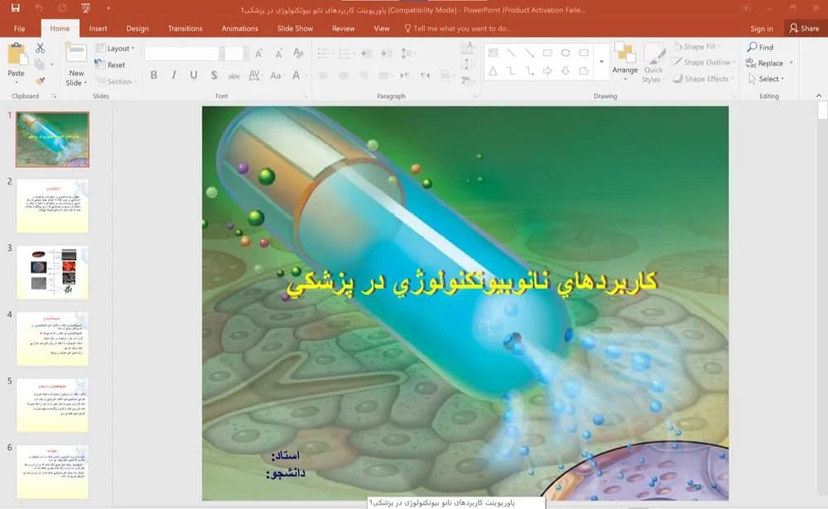Start slideshow from beginning via quick access icon
828x509 pixels.
(85, 8)
